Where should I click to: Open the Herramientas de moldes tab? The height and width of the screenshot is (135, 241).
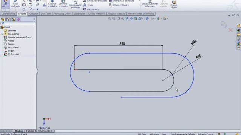coord(141,13)
